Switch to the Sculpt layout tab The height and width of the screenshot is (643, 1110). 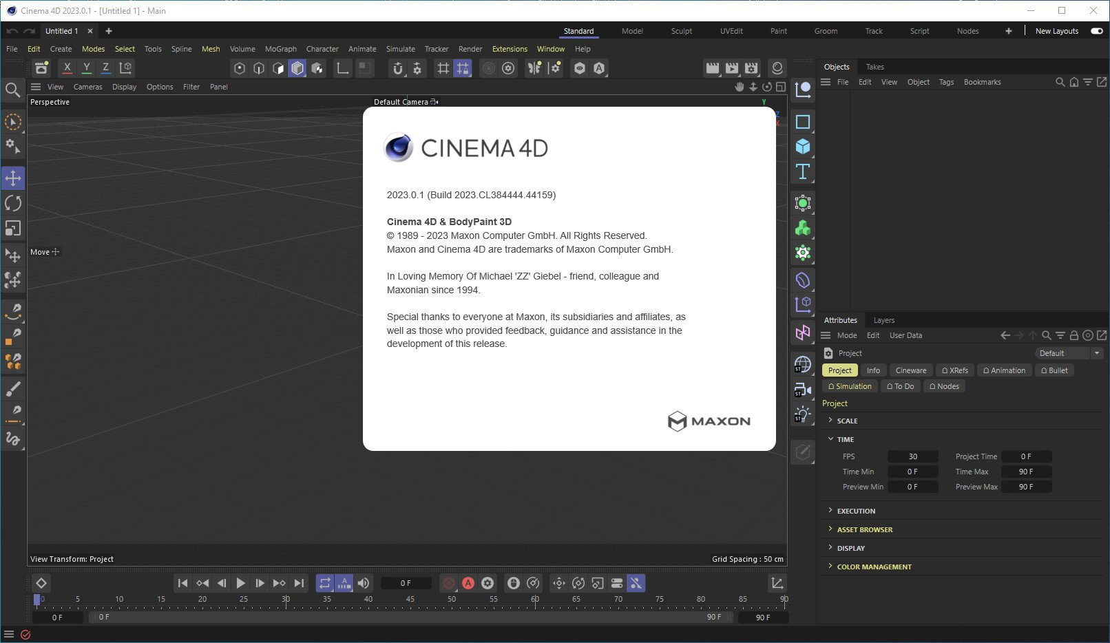click(x=681, y=31)
